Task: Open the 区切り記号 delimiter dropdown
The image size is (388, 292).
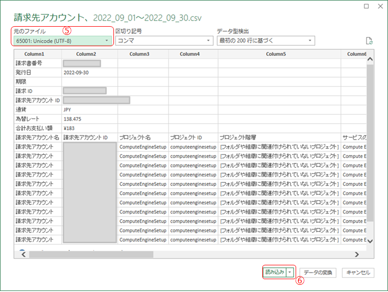Action: (164, 41)
